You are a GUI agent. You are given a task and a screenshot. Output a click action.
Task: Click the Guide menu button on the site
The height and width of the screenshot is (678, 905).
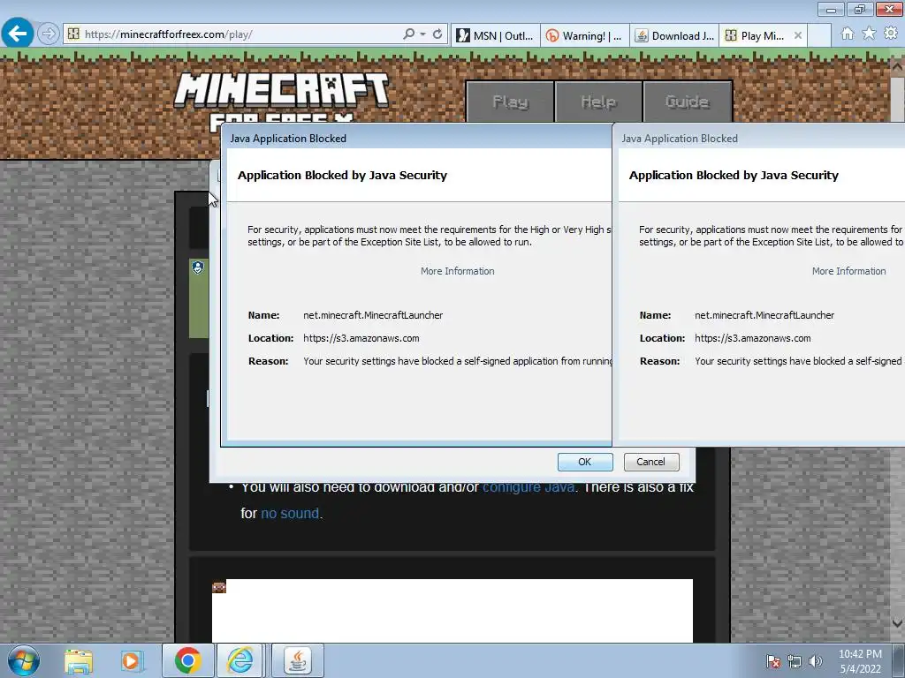[x=687, y=102]
